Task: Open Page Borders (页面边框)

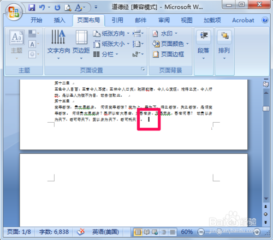Action: pyautogui.click(x=168, y=54)
